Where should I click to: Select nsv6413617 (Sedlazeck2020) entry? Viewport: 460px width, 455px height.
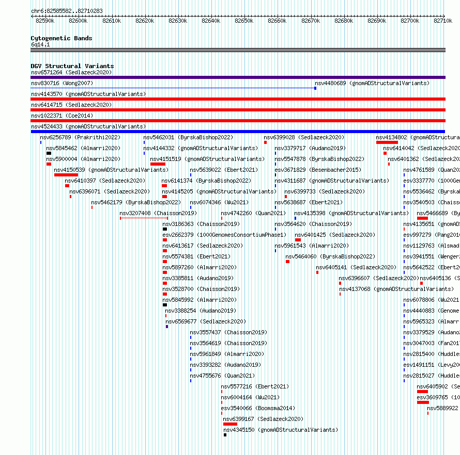pos(203,246)
